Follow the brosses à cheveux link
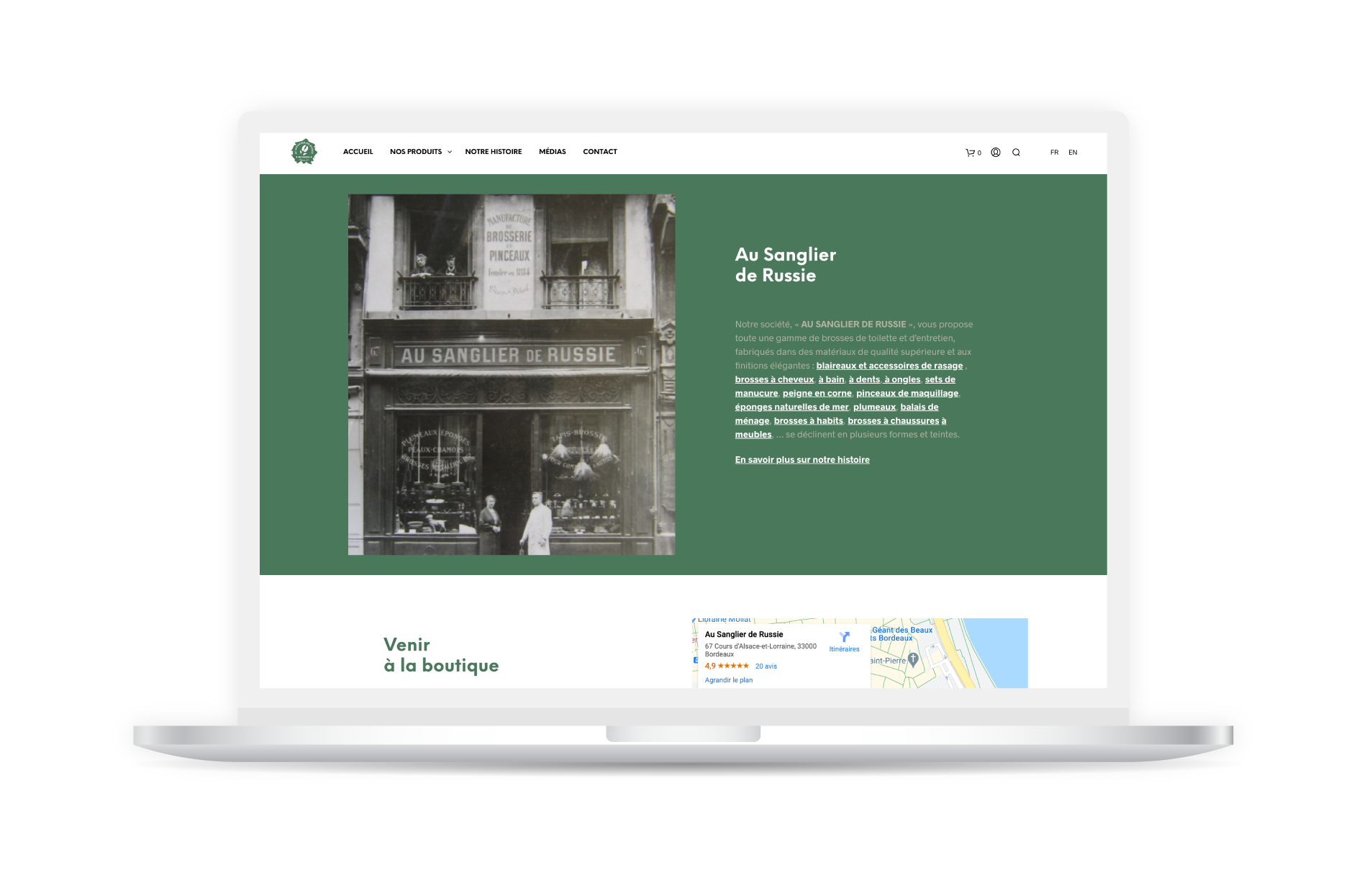The image size is (1367, 873). click(774, 379)
